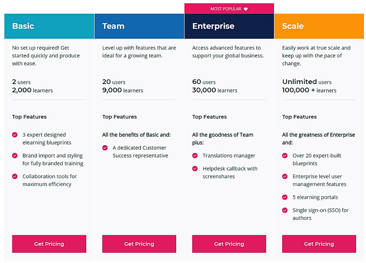
Task: Click Get Pricing under Enterprise plan
Action: (229, 244)
